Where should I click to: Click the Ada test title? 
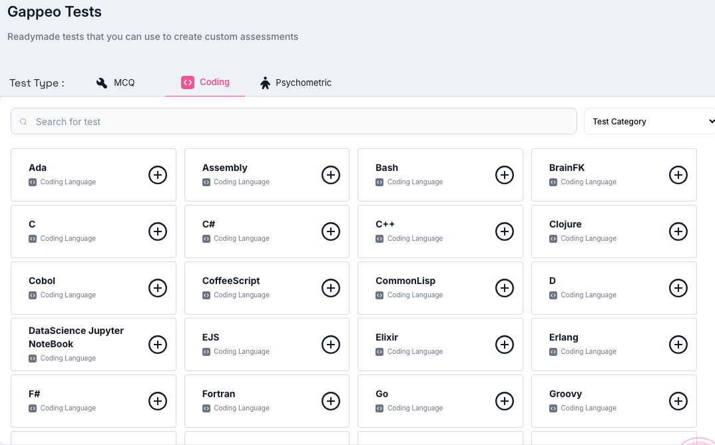pyautogui.click(x=37, y=168)
